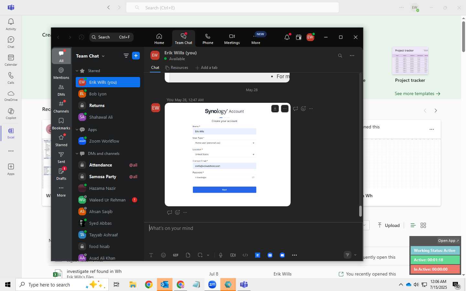Open Calls in the Teams sidebar
The image size is (466, 291).
[11, 78]
